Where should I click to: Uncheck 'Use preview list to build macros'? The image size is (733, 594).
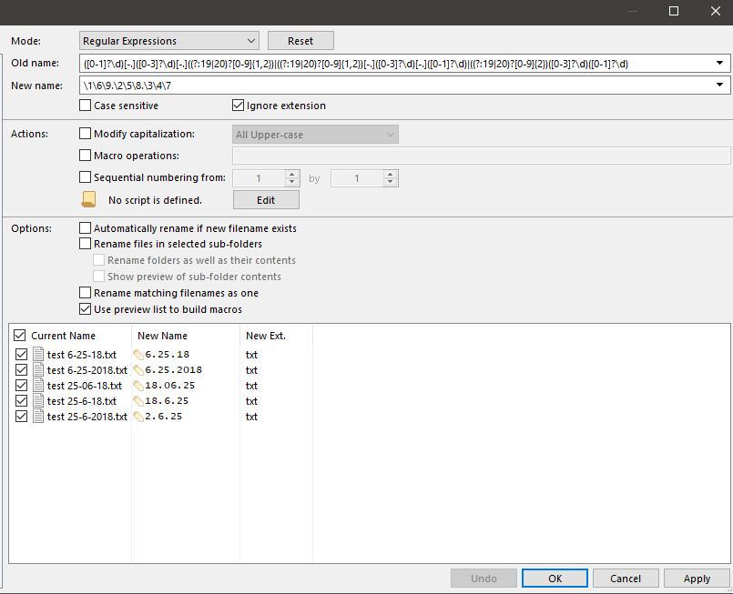(x=84, y=308)
